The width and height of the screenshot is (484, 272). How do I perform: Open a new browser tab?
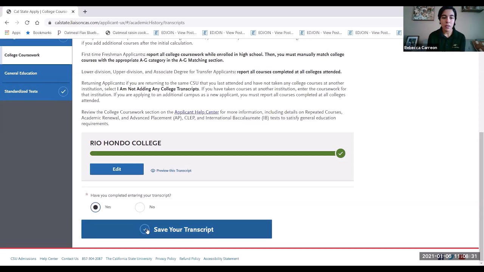85,12
